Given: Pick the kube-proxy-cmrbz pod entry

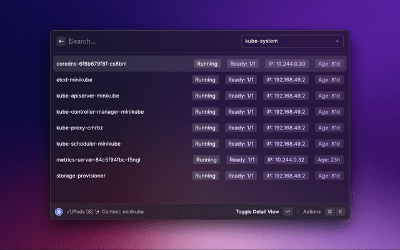Looking at the screenshot, I should [79, 127].
